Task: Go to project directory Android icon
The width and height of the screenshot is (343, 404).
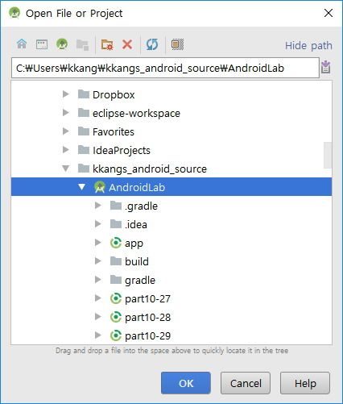Action: click(x=62, y=44)
